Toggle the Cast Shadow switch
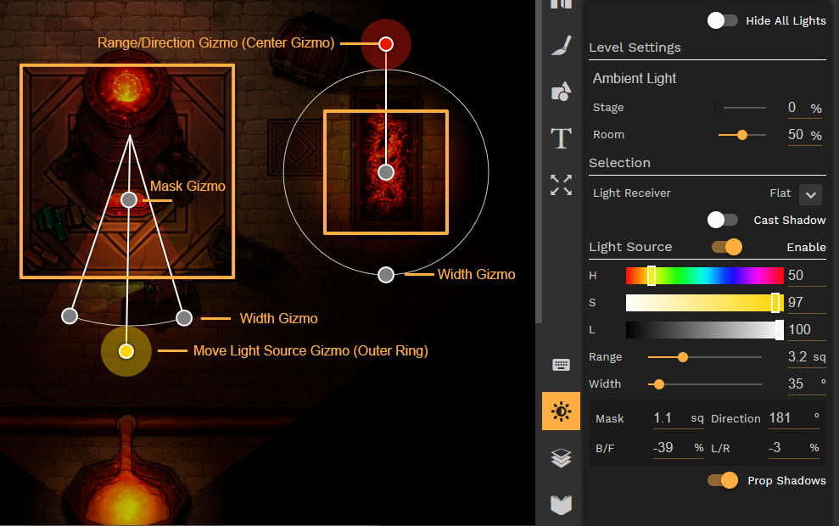This screenshot has height=526, width=839. click(x=722, y=220)
